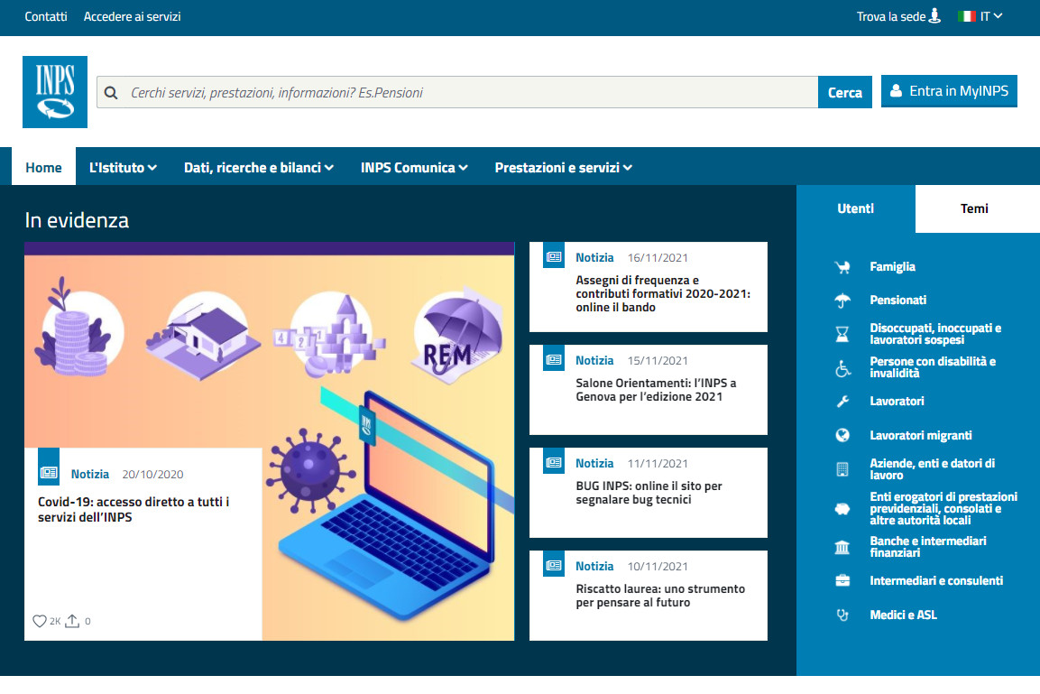Image resolution: width=1040 pixels, height=694 pixels.
Task: Open the Medici e ASL link
Action: [x=904, y=615]
